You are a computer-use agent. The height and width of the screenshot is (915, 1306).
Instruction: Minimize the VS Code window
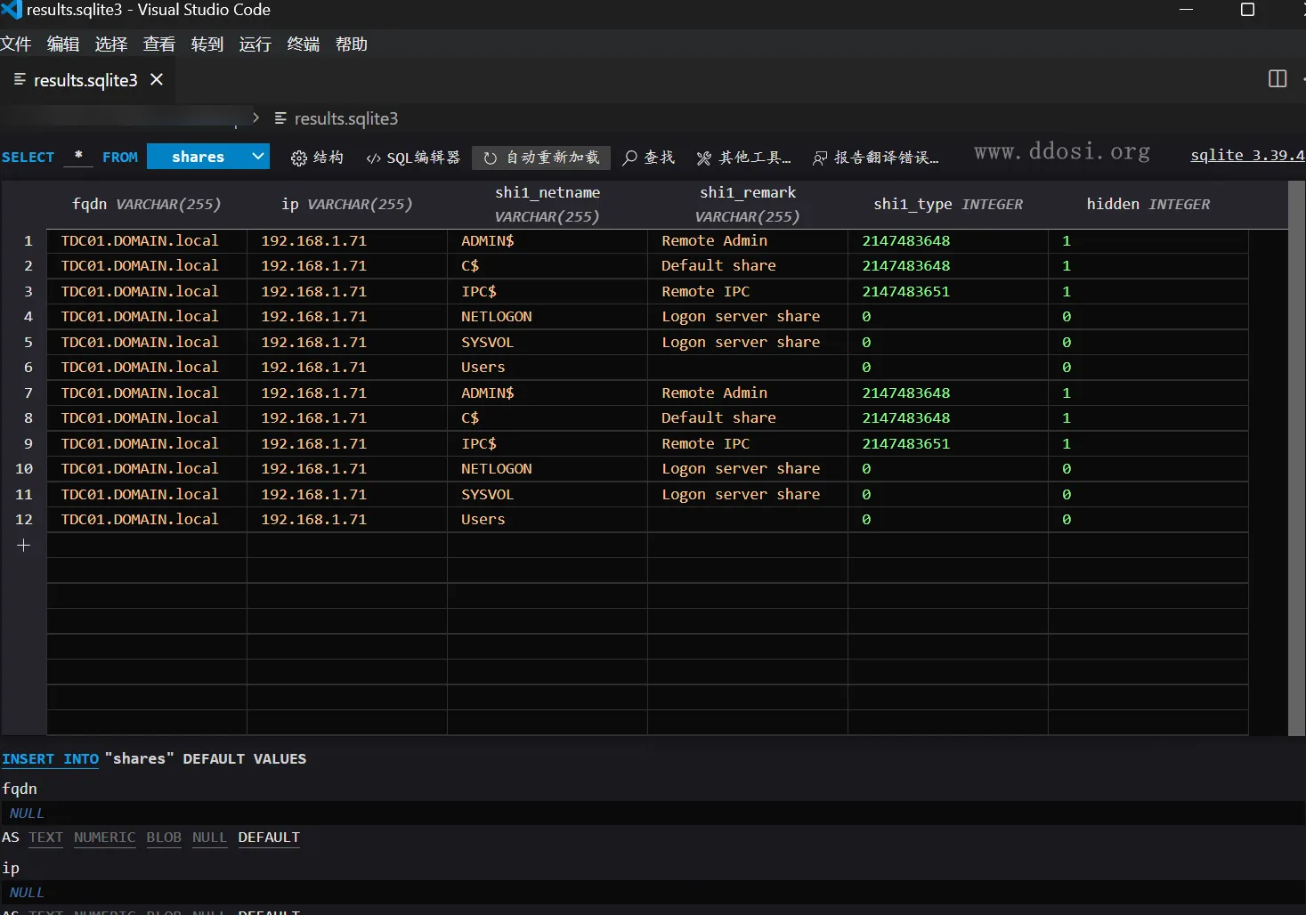coord(1186,10)
